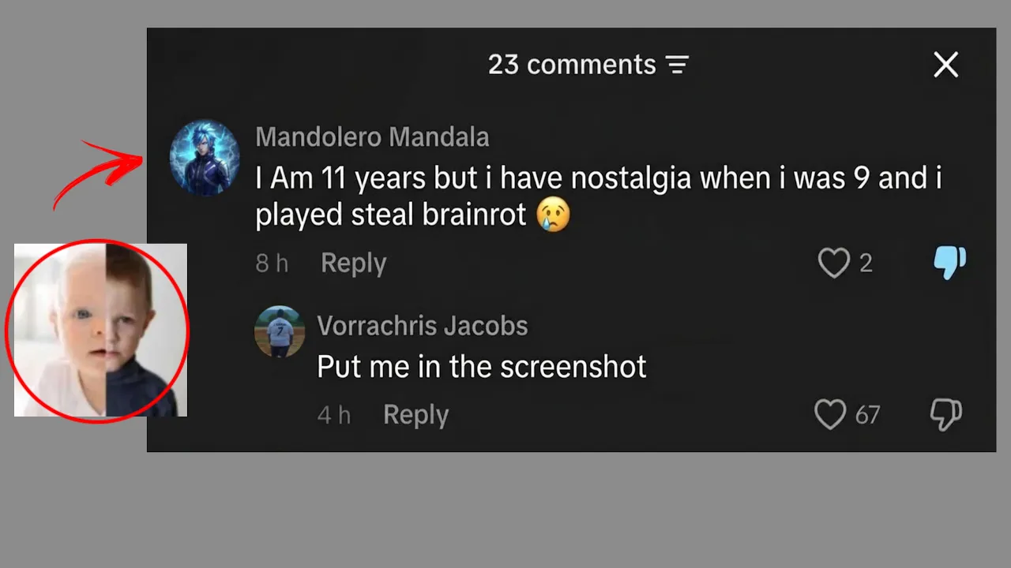Click the circled baby face thumbnail
1011x568 pixels.
[97, 331]
